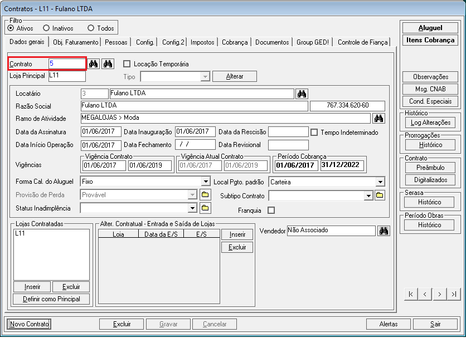Click the Itens Cobrança button
Image resolution: width=466 pixels, height=338 pixels.
click(430, 40)
